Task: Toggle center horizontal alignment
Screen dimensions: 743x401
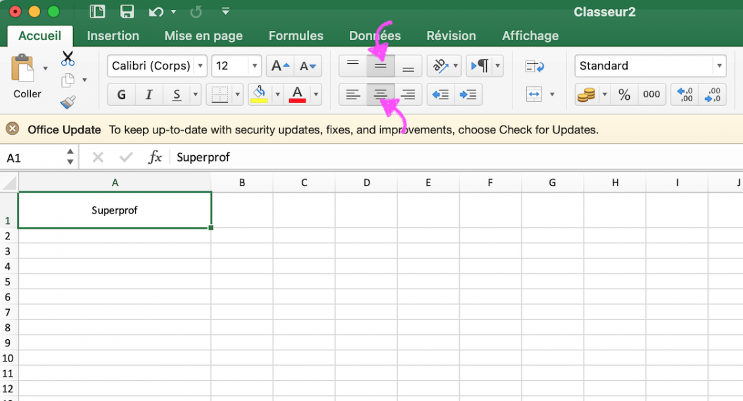Action: coord(380,94)
